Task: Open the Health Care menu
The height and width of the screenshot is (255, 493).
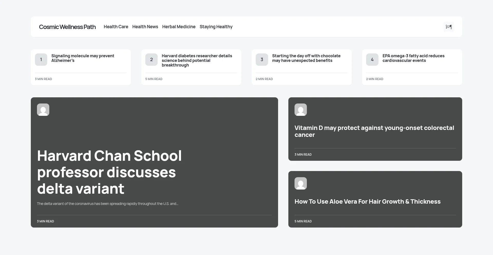Action: point(116,27)
